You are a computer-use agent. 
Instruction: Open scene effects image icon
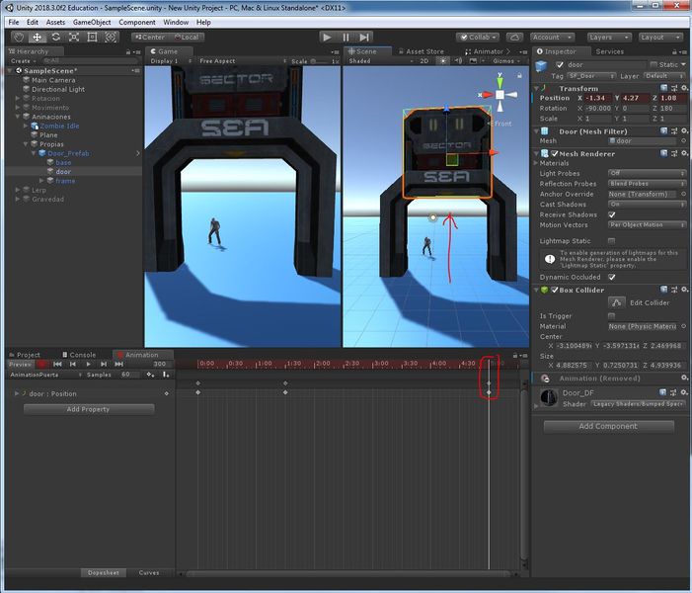(x=473, y=61)
